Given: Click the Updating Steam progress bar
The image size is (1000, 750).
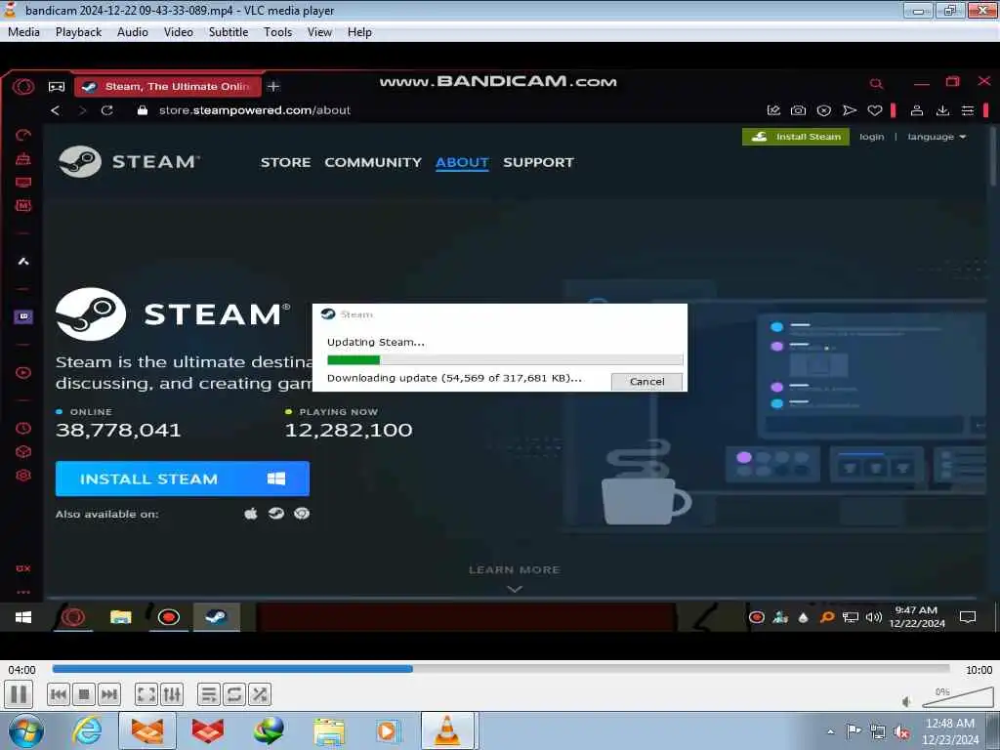Looking at the screenshot, I should click(505, 359).
